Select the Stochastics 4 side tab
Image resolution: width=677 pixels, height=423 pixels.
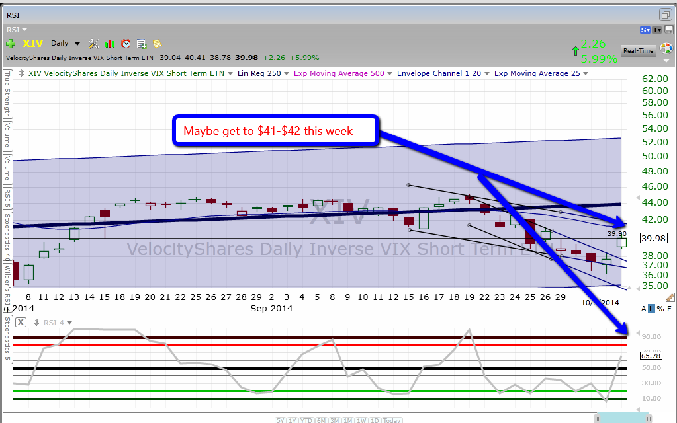[7, 237]
